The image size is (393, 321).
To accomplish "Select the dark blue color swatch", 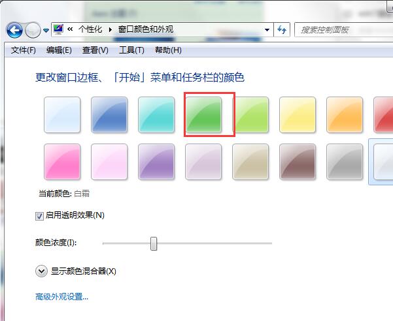I will (109, 115).
